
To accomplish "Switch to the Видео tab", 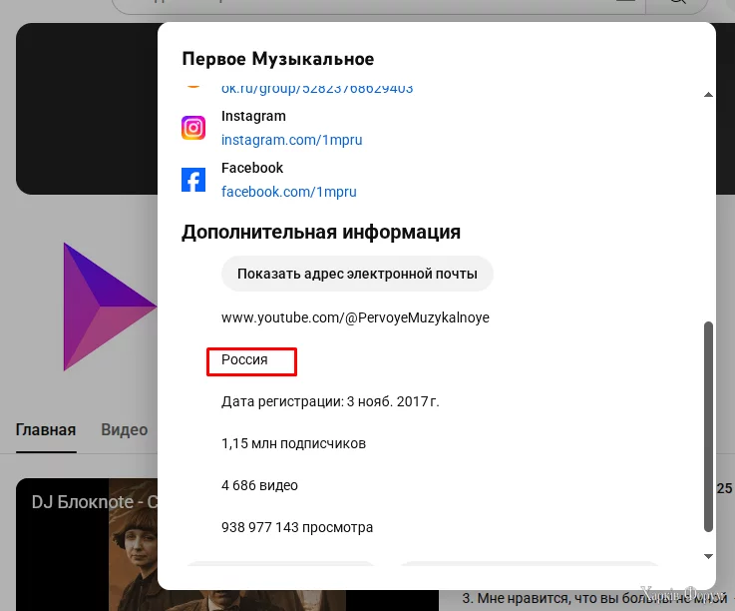I will pyautogui.click(x=125, y=430).
